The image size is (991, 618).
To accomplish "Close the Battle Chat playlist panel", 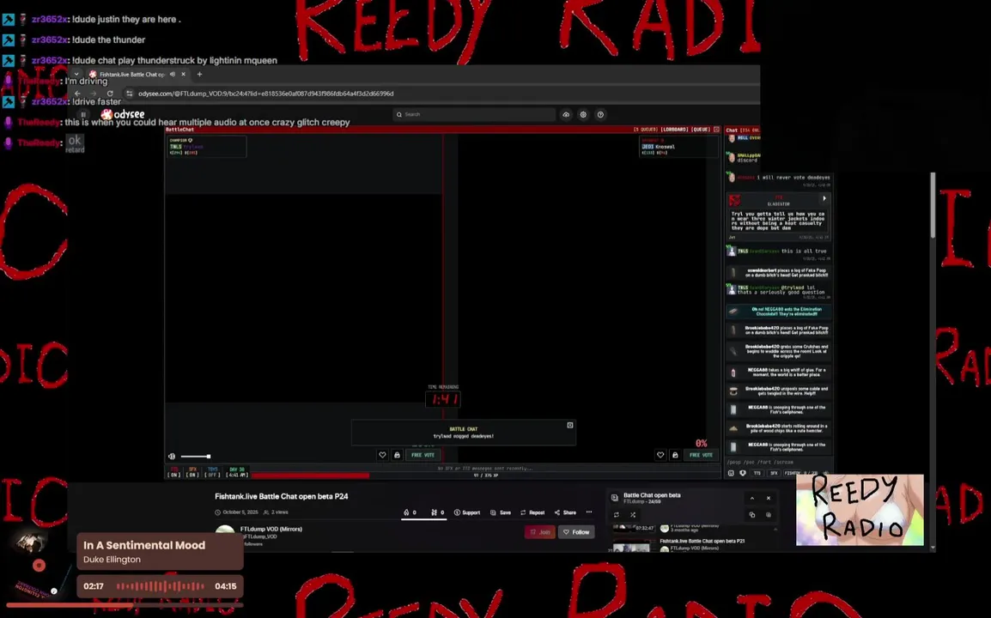I will [769, 498].
